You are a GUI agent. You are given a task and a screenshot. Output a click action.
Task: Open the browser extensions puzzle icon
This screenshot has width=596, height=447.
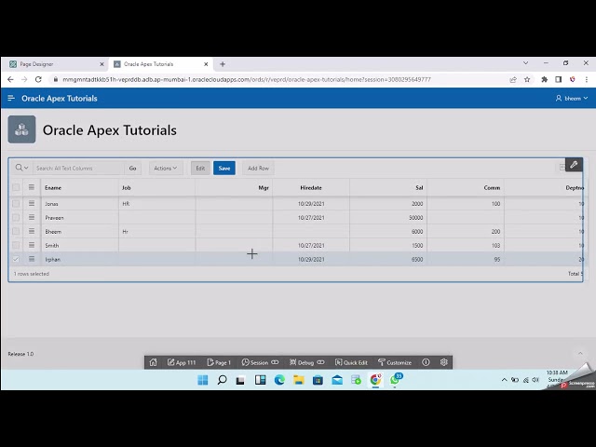tap(544, 79)
